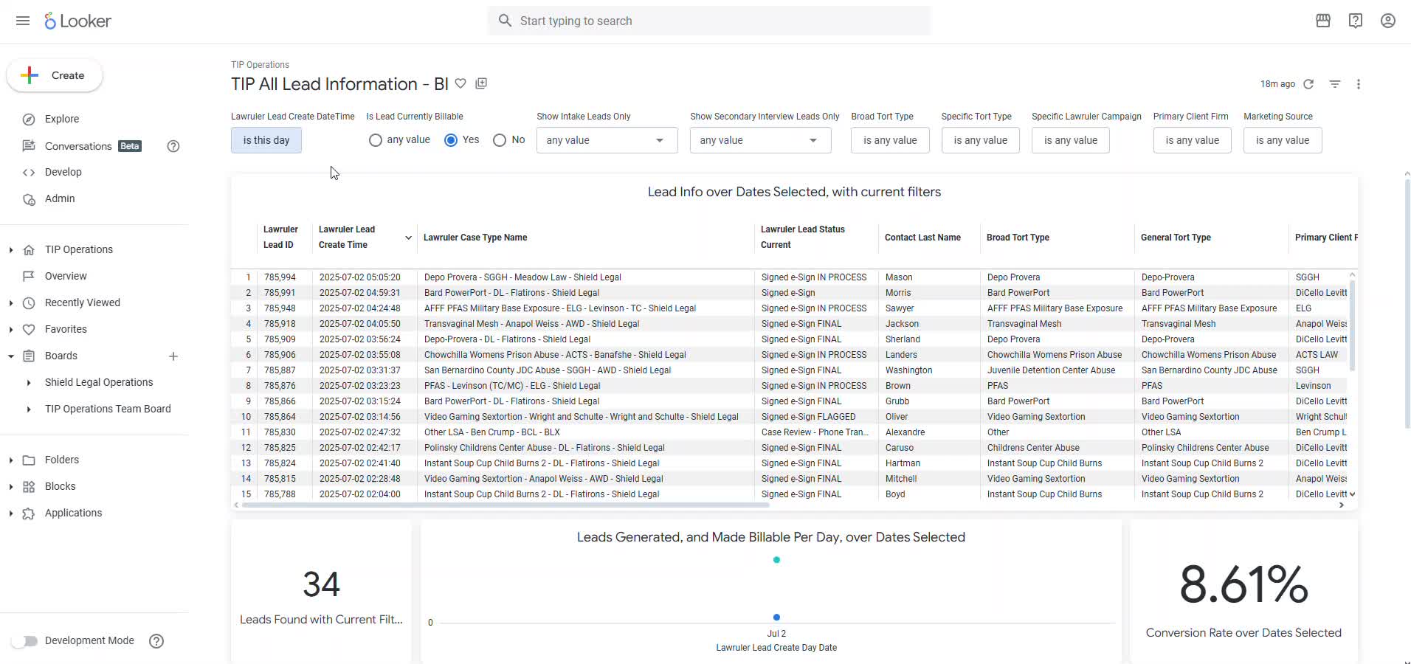Click the 'is this day' date filter
The image size is (1411, 664).
tap(266, 140)
